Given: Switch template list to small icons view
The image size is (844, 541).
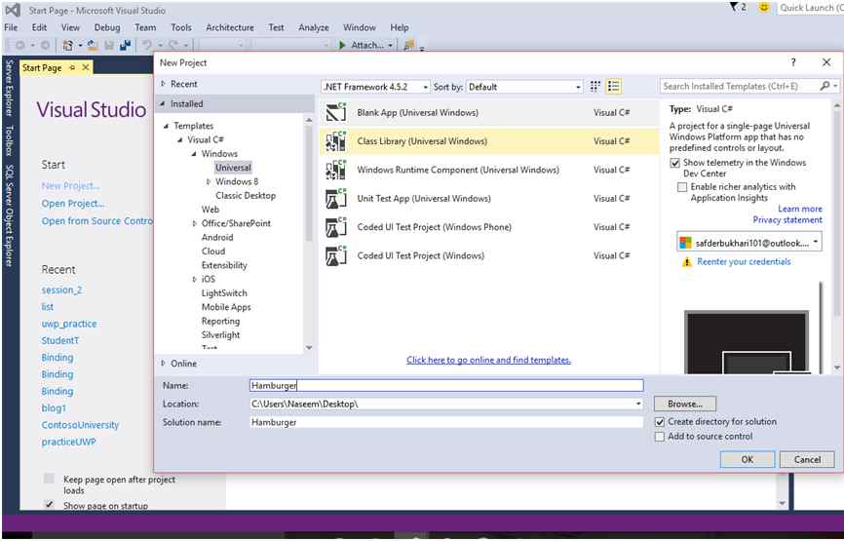Looking at the screenshot, I should (595, 87).
